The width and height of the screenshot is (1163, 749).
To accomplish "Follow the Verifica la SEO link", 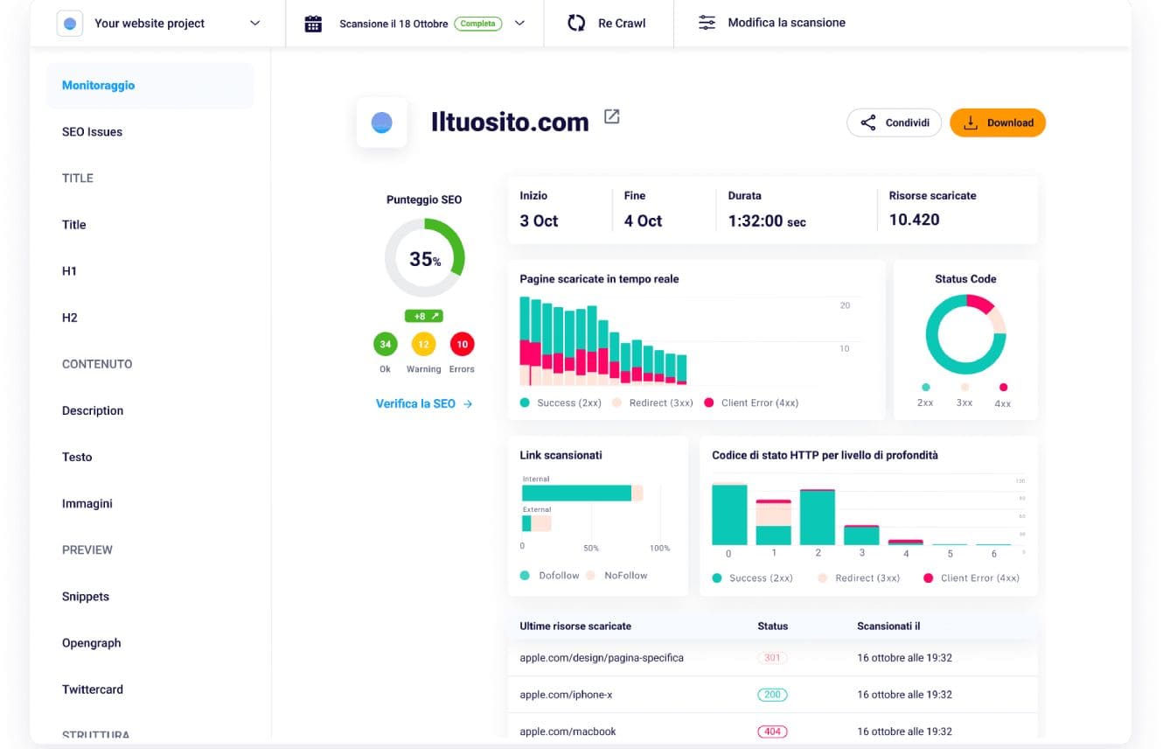I will click(x=424, y=403).
